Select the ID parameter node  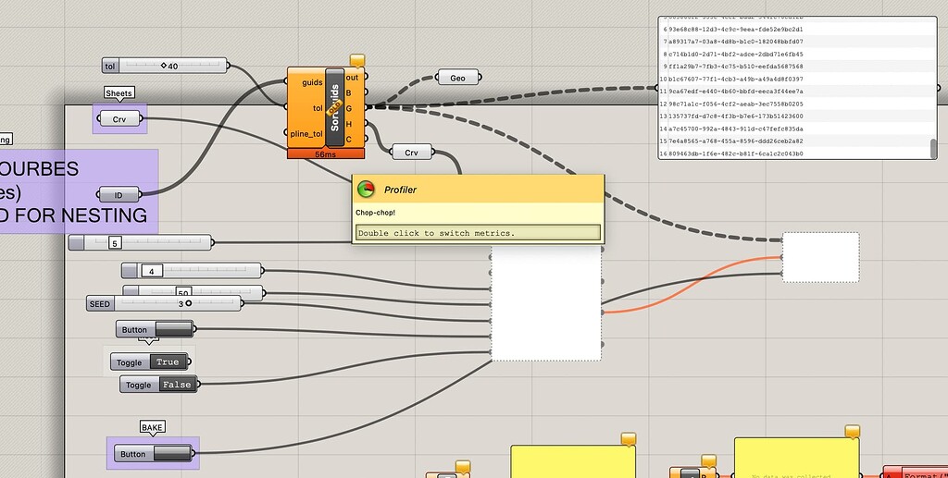tap(119, 195)
